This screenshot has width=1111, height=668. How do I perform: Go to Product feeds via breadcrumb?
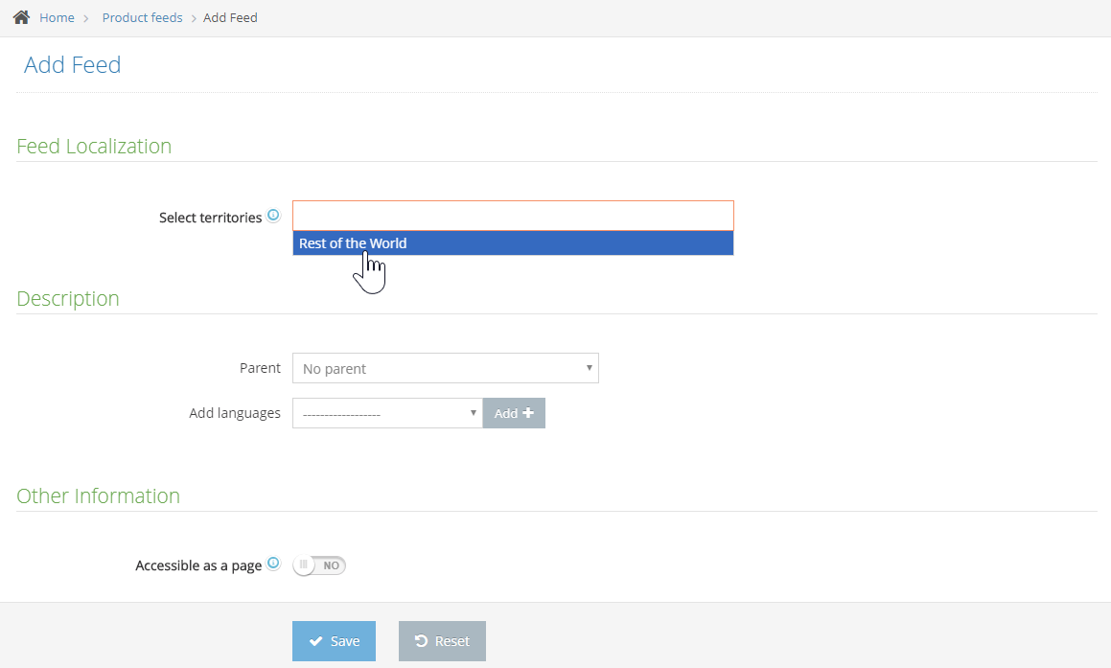tap(142, 17)
